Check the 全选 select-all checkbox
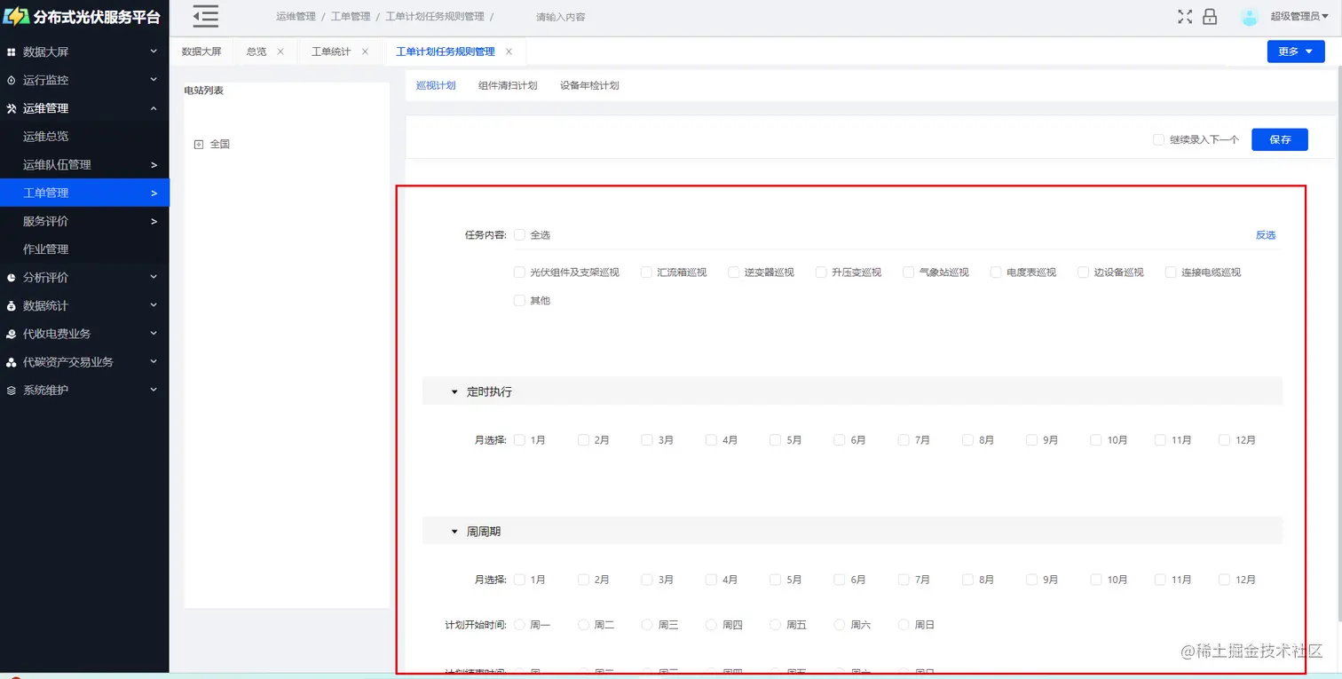 pyautogui.click(x=519, y=234)
